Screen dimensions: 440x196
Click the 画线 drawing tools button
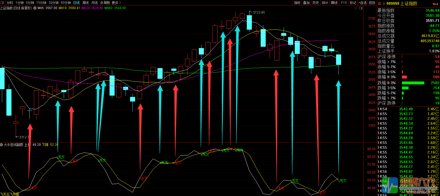point(334,3)
